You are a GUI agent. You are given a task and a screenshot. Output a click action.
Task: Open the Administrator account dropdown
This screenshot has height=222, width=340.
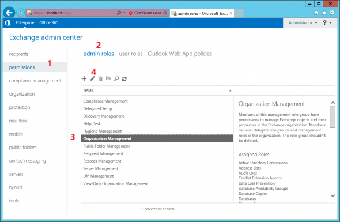pos(303,23)
